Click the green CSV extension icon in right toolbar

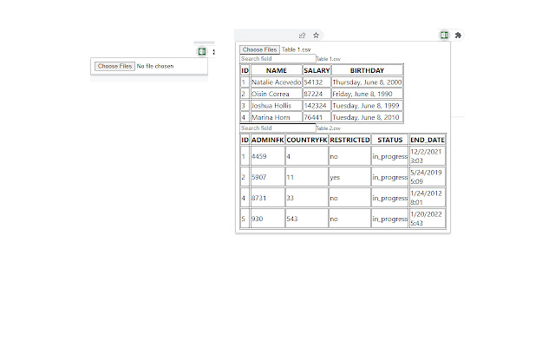pos(444,35)
